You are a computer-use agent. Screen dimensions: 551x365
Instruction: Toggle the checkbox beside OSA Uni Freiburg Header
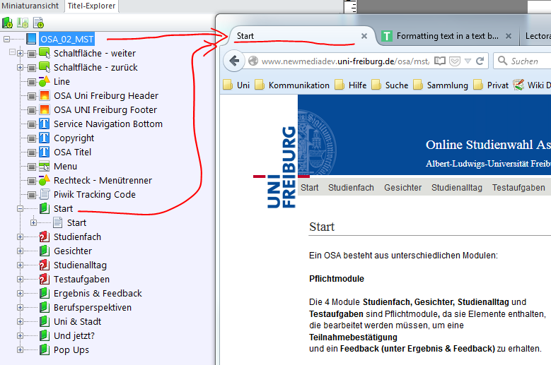[x=32, y=96]
